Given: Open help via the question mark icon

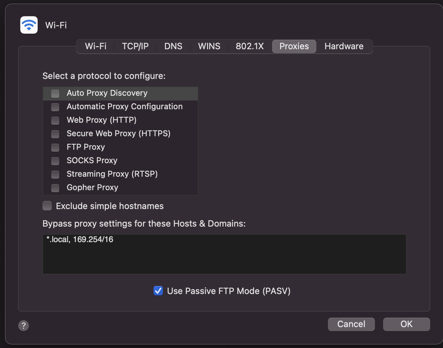Looking at the screenshot, I should [x=23, y=326].
